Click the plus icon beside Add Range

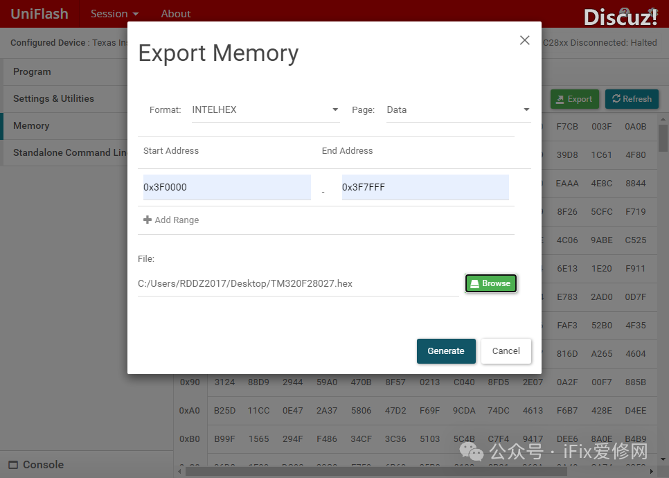[147, 220]
